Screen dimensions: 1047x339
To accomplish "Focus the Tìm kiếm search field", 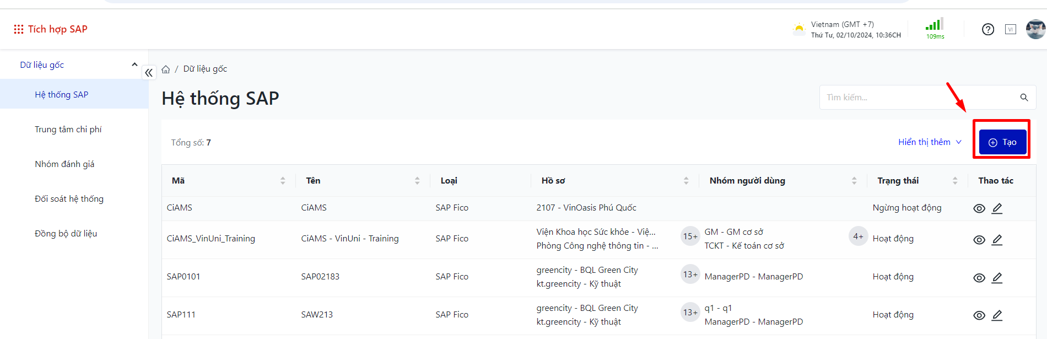I will [918, 98].
